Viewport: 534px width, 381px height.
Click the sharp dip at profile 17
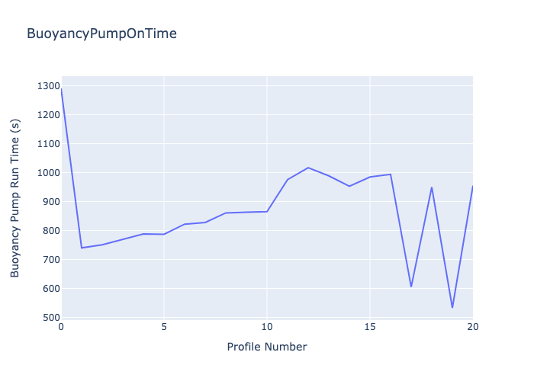tap(411, 287)
